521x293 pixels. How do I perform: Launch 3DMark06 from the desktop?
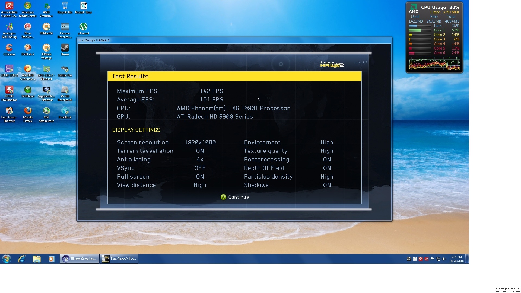point(46,29)
